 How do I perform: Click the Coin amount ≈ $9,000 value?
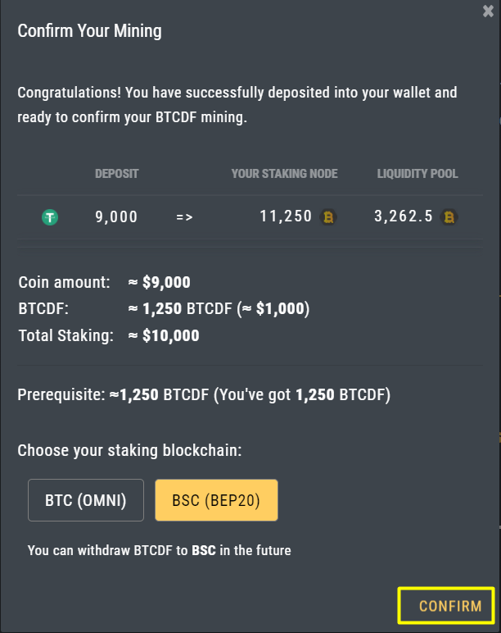point(159,282)
